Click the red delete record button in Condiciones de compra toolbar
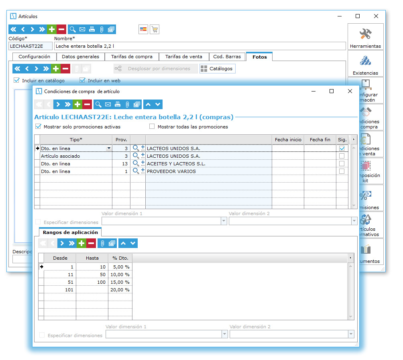Viewport: 403px width, 360px height. tap(87, 104)
